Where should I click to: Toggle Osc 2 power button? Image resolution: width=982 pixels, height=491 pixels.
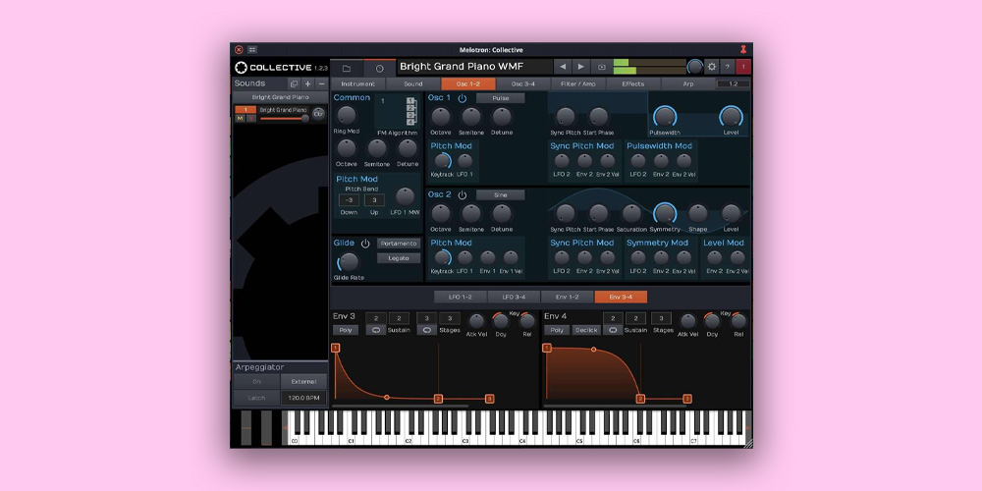coord(463,195)
